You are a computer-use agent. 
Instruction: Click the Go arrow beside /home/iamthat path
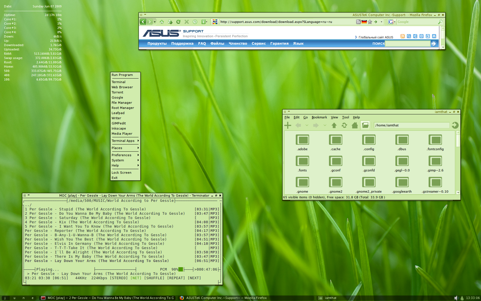coord(455,125)
